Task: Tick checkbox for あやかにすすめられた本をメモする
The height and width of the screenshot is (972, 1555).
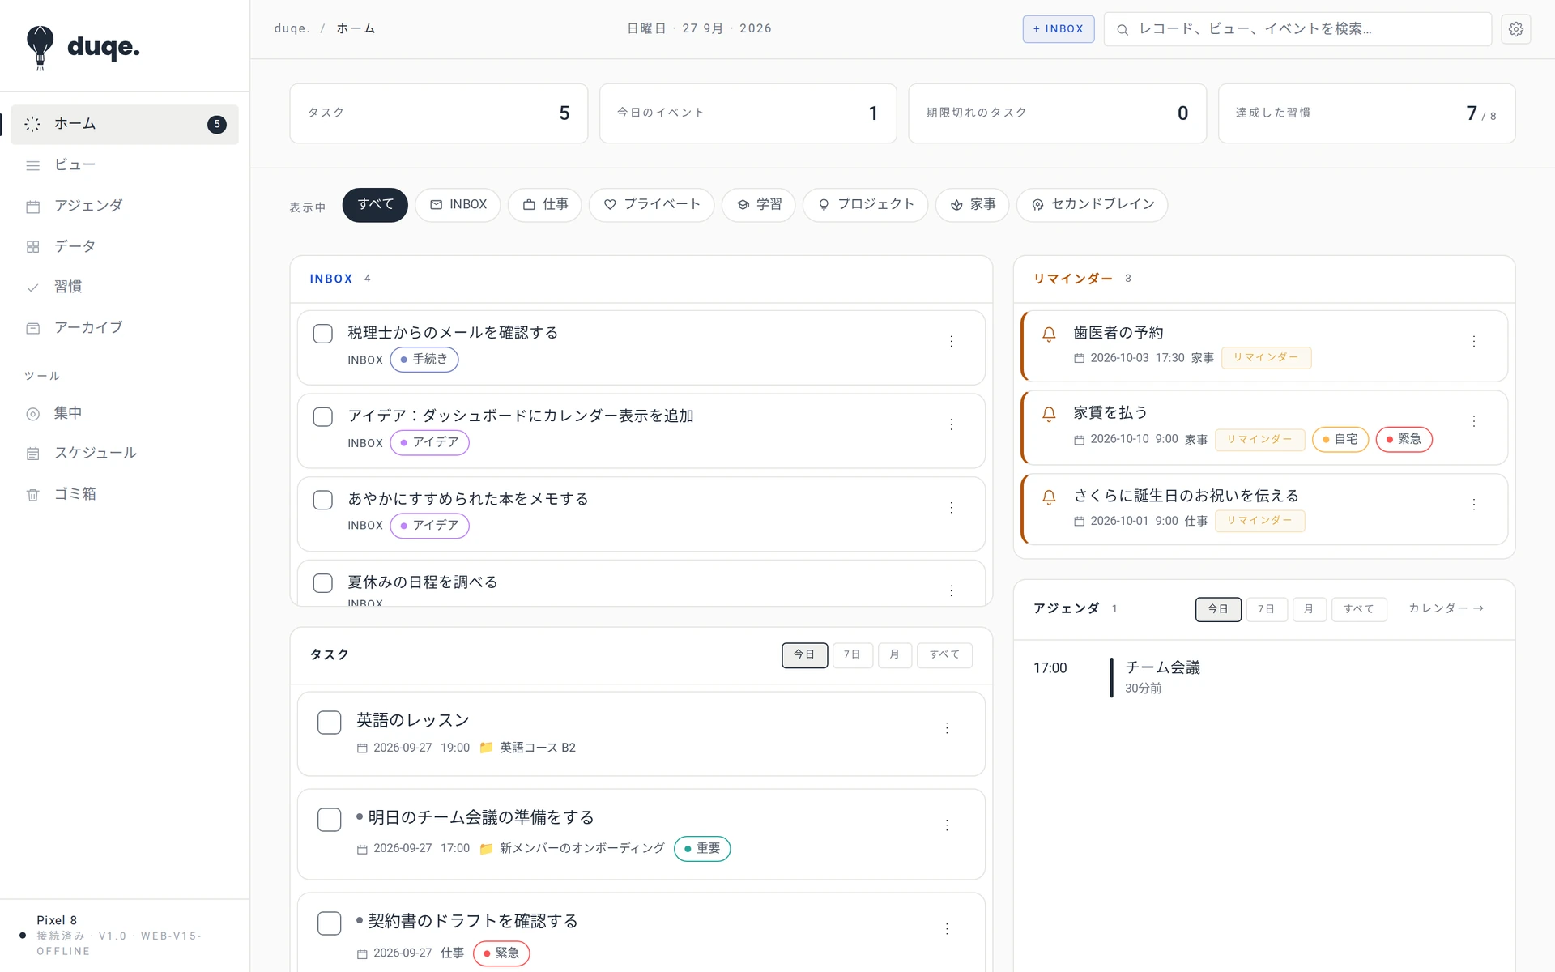Action: [x=322, y=500]
